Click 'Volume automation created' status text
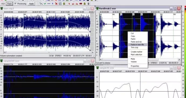The width and height of the screenshot is (186, 98). coord(11,56)
